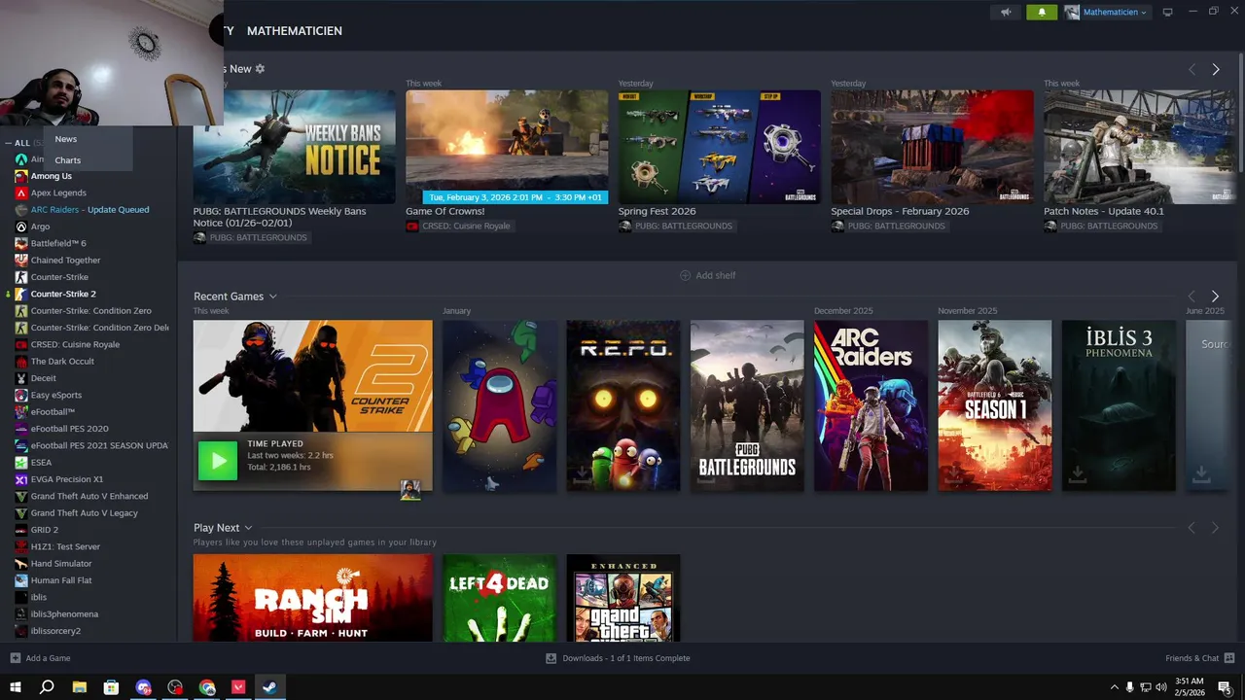Select eFootball PES 2020 in library list
This screenshot has width=1245, height=700.
(x=69, y=429)
